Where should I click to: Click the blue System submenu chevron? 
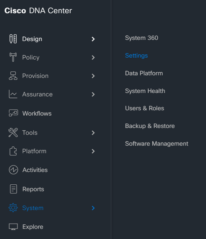click(x=93, y=208)
